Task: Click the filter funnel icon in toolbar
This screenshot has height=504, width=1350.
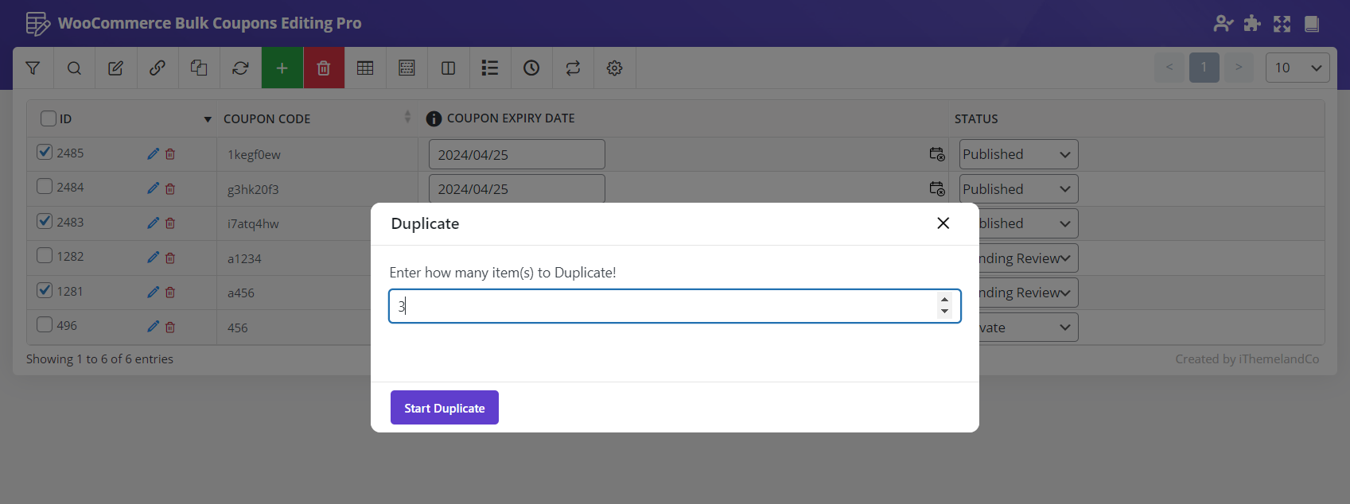Action: click(x=33, y=68)
